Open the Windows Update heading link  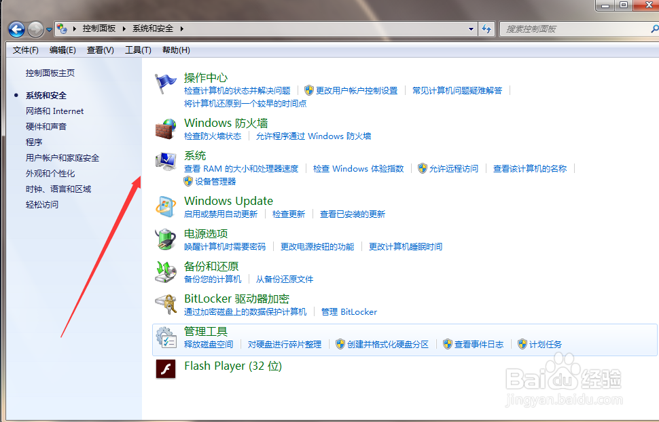click(x=229, y=201)
